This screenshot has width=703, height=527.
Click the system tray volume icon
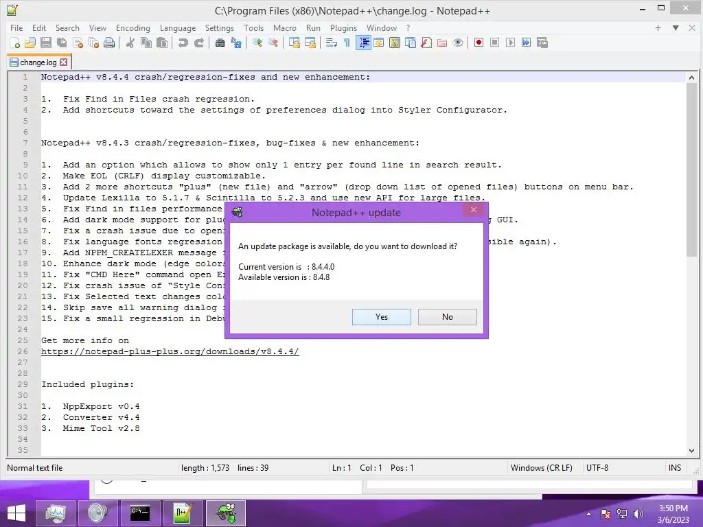638,514
